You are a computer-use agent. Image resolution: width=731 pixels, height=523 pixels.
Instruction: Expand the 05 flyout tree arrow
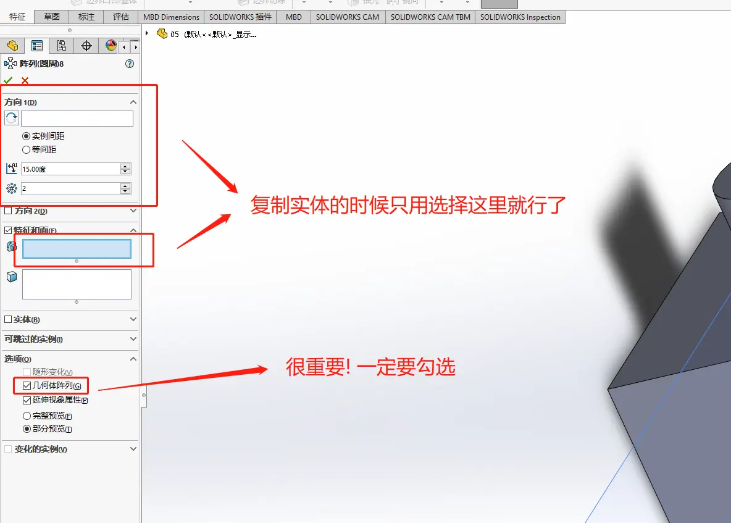click(147, 33)
